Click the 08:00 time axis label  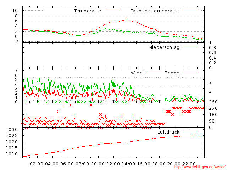[x=82, y=164]
